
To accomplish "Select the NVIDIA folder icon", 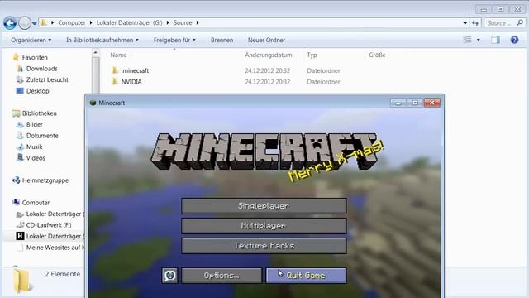I will click(x=115, y=81).
